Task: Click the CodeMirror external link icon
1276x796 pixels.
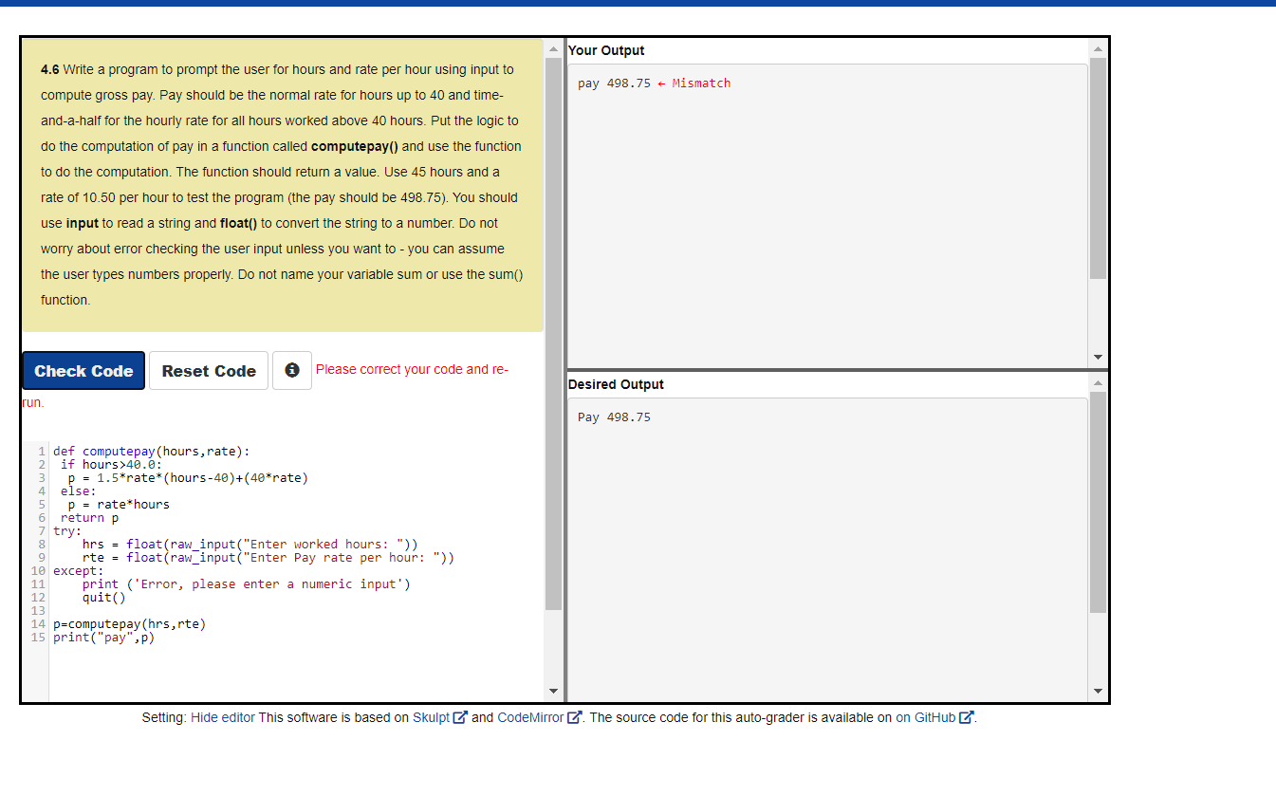Action: click(x=573, y=717)
